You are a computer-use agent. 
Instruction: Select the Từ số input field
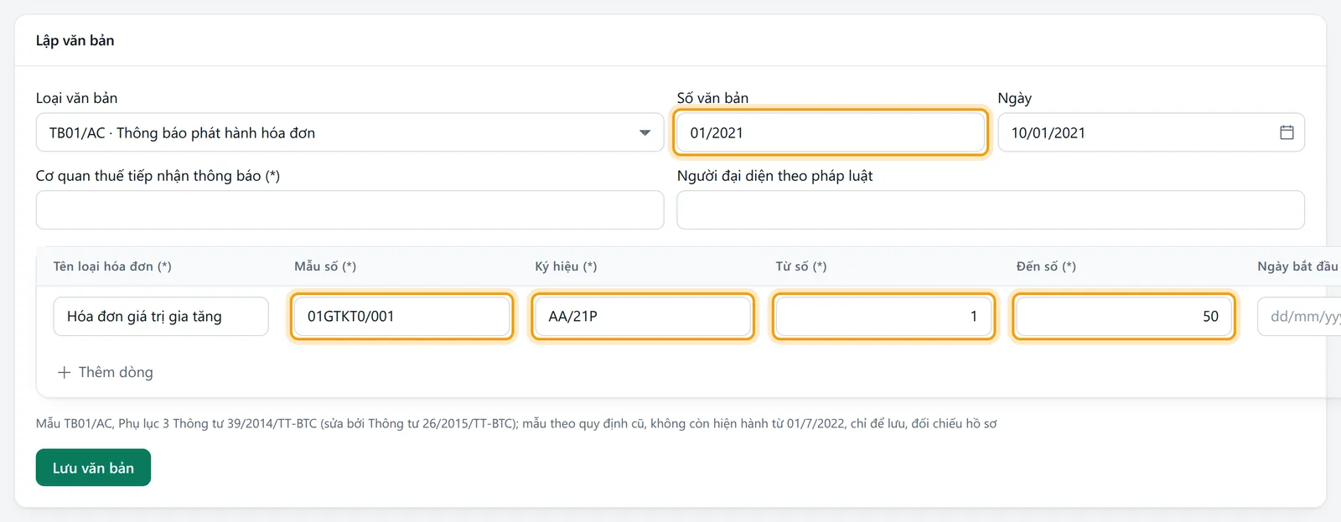tap(883, 316)
